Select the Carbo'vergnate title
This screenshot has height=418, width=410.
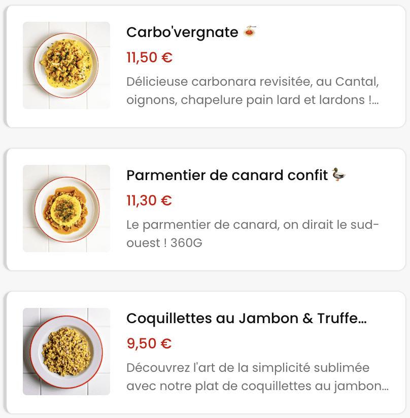[182, 32]
